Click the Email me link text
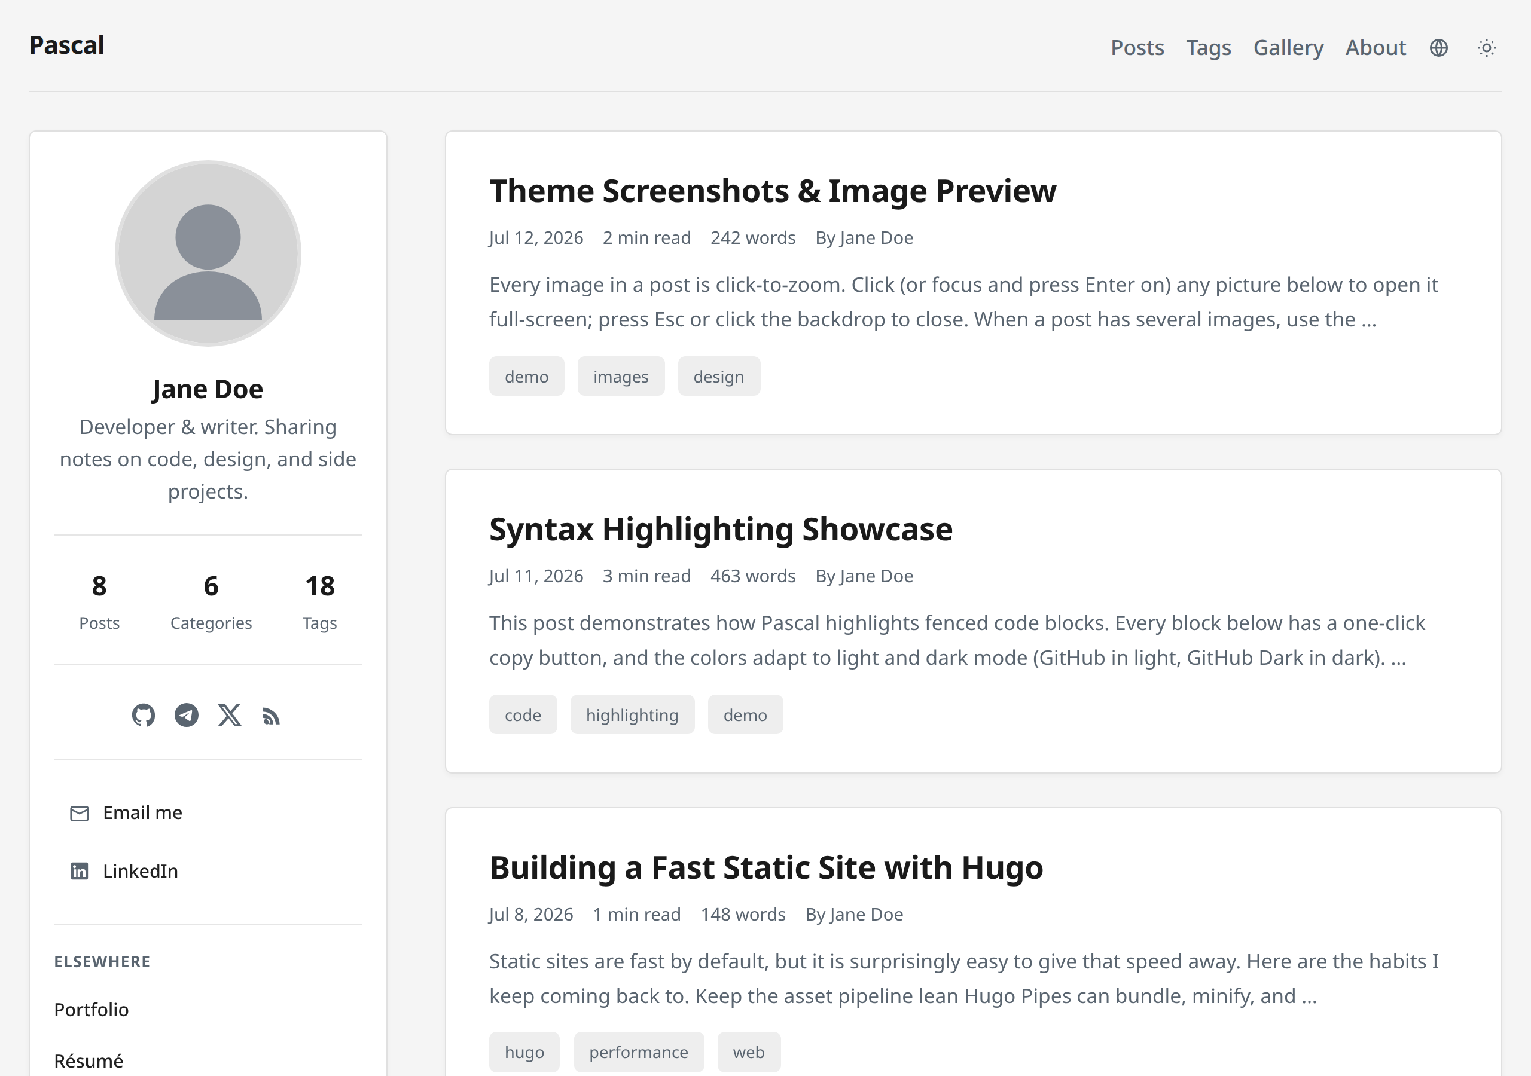The image size is (1531, 1076). [143, 812]
